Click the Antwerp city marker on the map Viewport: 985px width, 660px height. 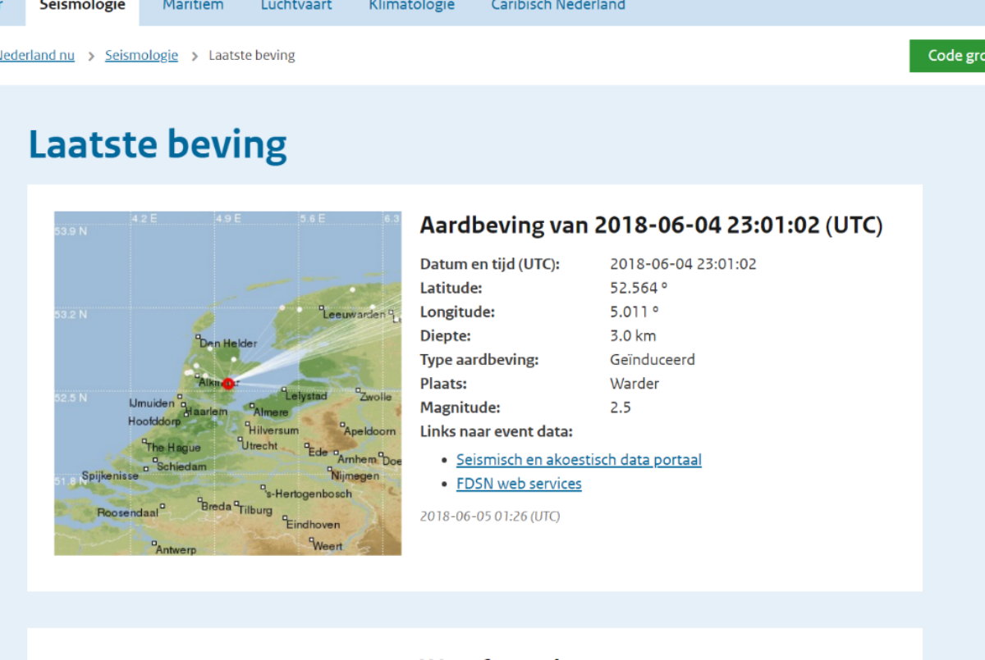[153, 543]
